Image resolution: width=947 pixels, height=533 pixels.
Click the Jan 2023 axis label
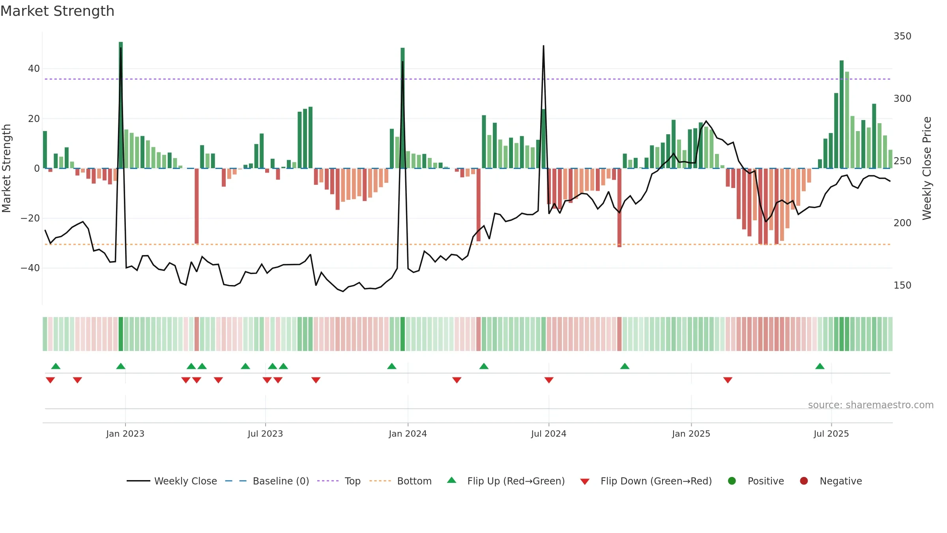tap(125, 434)
